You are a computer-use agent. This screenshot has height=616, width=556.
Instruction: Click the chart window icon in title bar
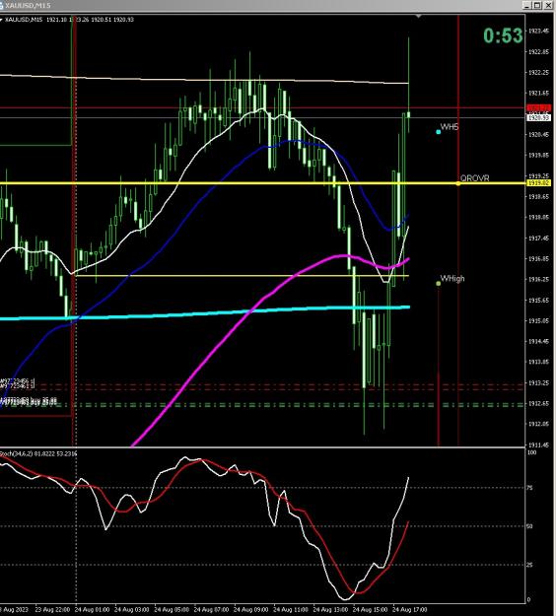[x=1, y=6]
